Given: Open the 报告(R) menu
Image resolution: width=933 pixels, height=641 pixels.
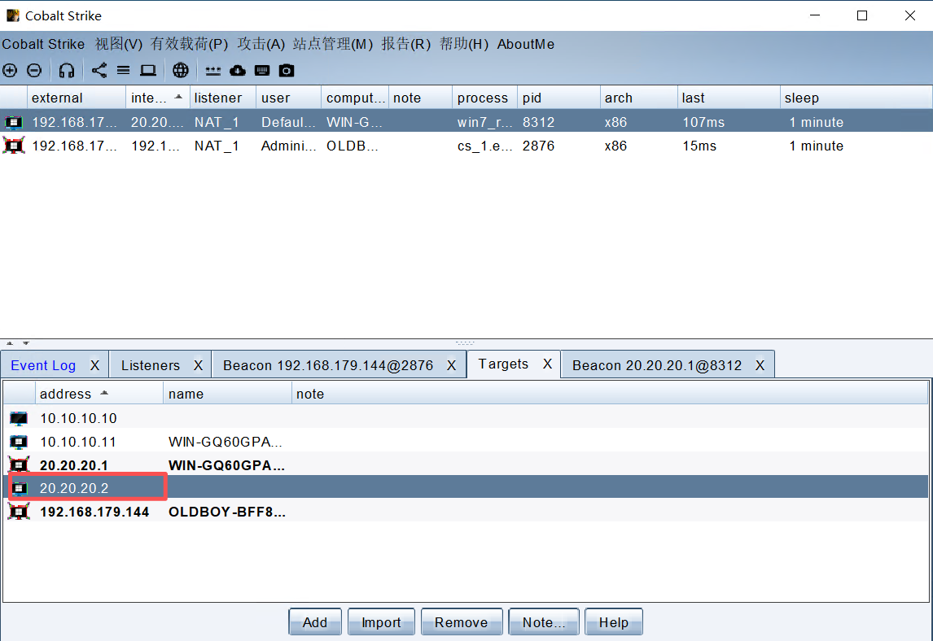Looking at the screenshot, I should click(x=405, y=44).
